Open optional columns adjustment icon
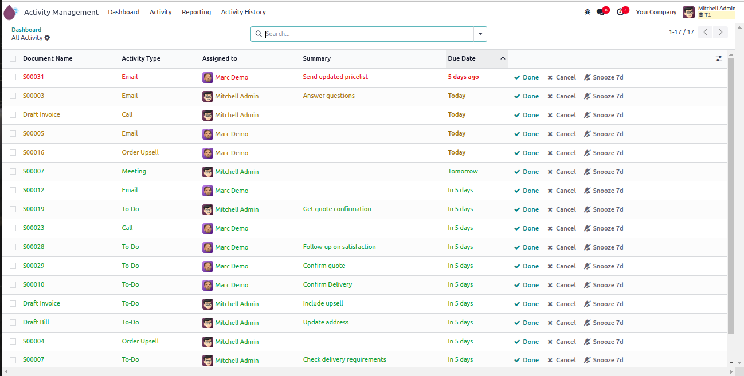Screen dimensions: 744x376 tap(719, 58)
